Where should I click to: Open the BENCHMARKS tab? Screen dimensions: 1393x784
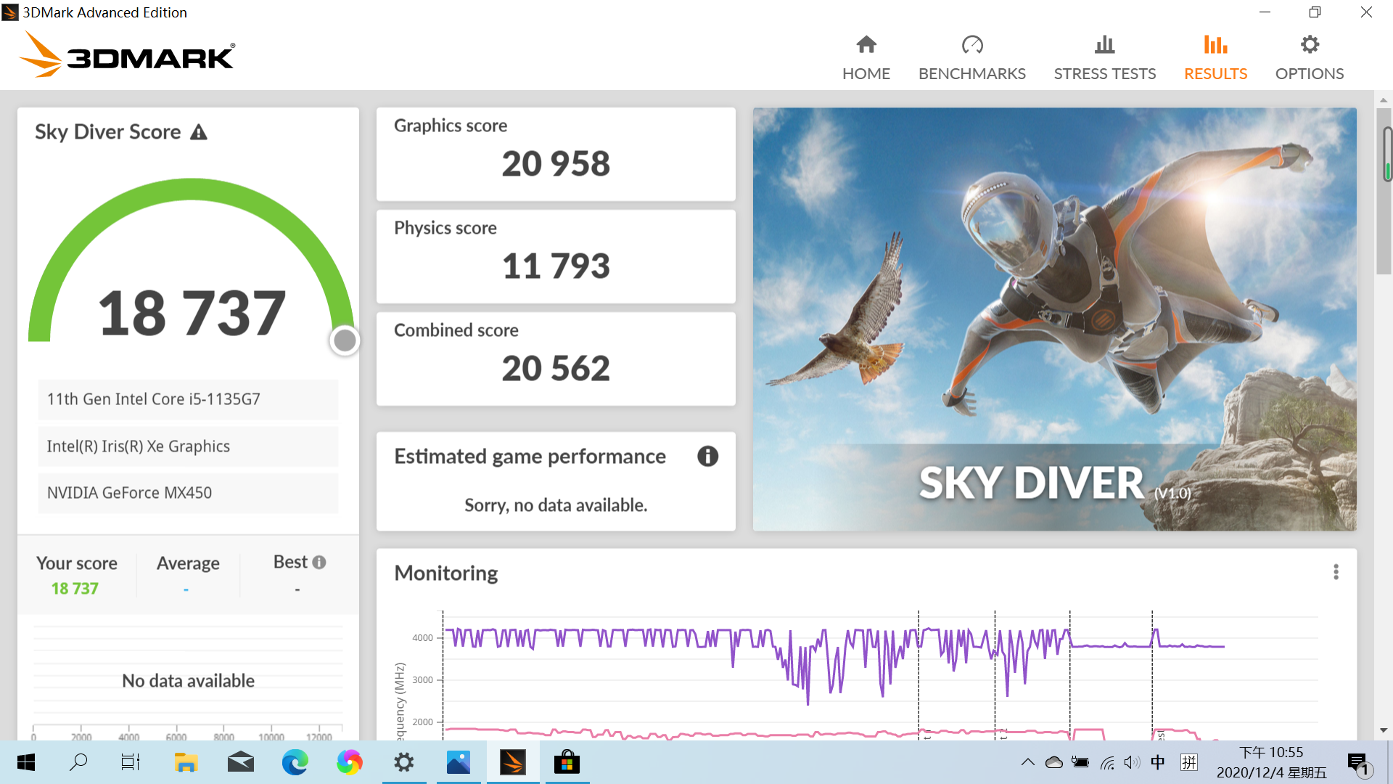point(971,58)
